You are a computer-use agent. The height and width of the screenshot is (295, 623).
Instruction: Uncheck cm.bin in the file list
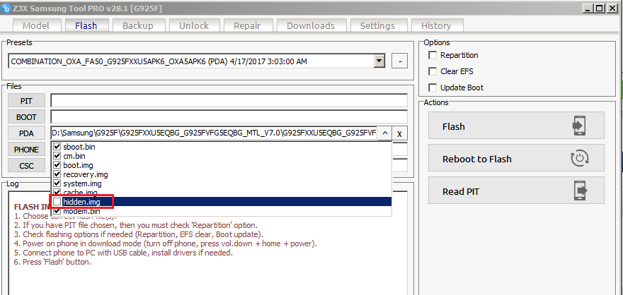click(x=57, y=156)
